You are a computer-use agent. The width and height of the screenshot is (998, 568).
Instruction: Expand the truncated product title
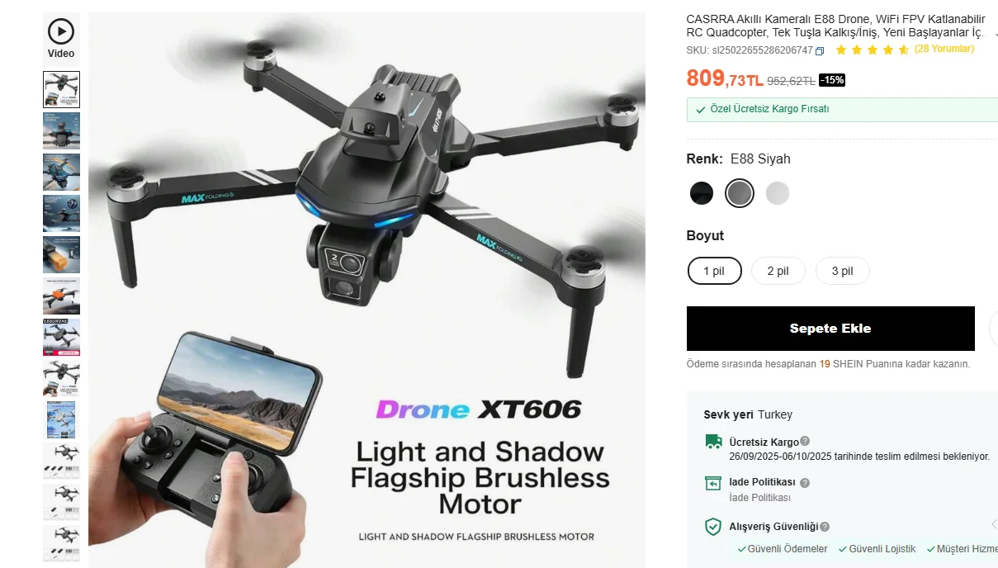pos(996,34)
